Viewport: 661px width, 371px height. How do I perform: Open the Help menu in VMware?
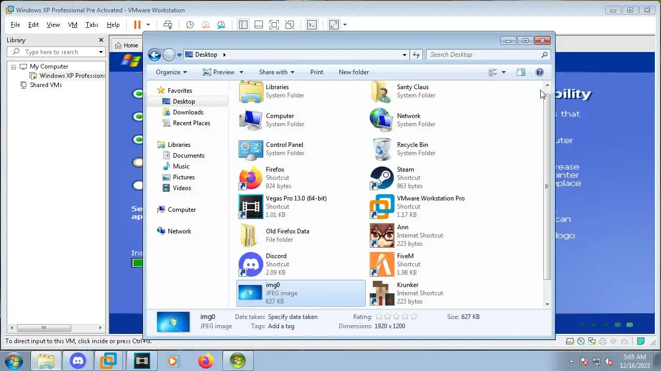point(113,25)
